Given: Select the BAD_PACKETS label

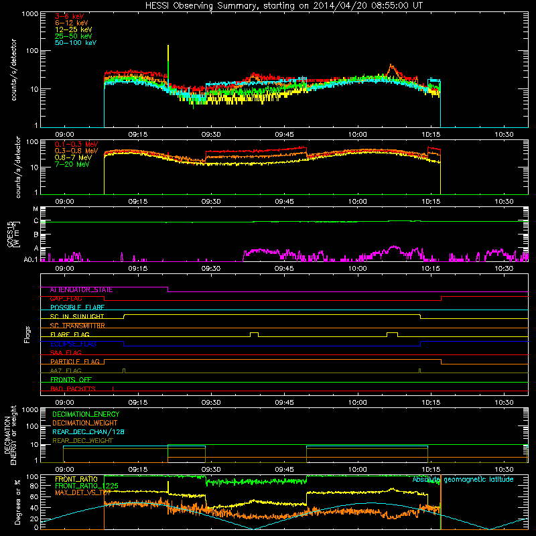Looking at the screenshot, I should click(73, 389).
